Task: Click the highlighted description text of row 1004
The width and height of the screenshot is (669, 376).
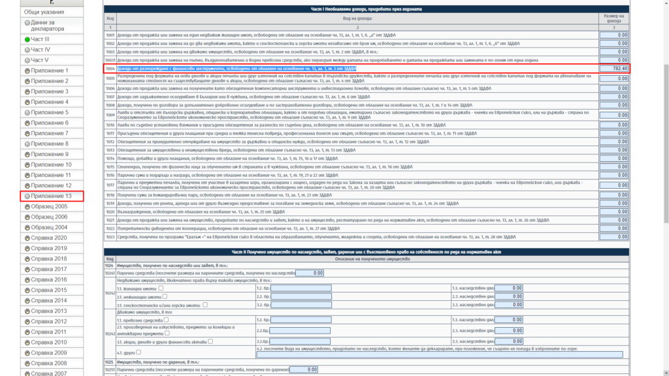Action: [237, 68]
